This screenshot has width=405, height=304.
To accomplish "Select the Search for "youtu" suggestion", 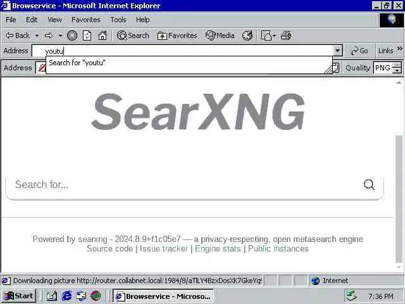I will tap(189, 63).
